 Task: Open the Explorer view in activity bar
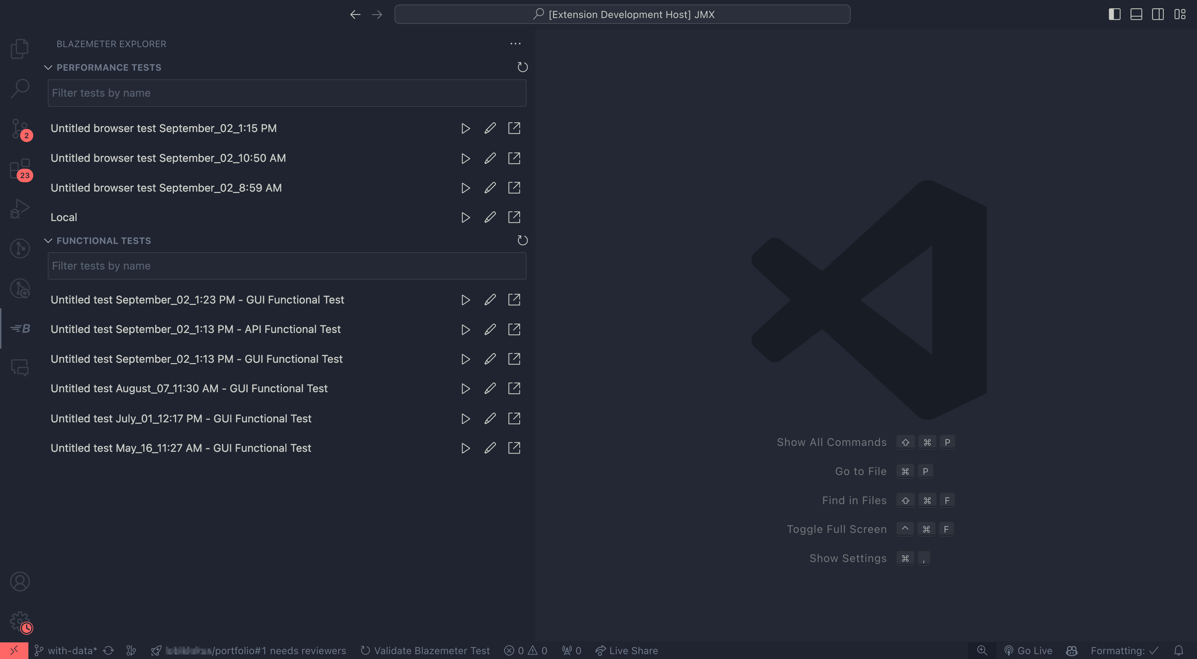pyautogui.click(x=19, y=49)
